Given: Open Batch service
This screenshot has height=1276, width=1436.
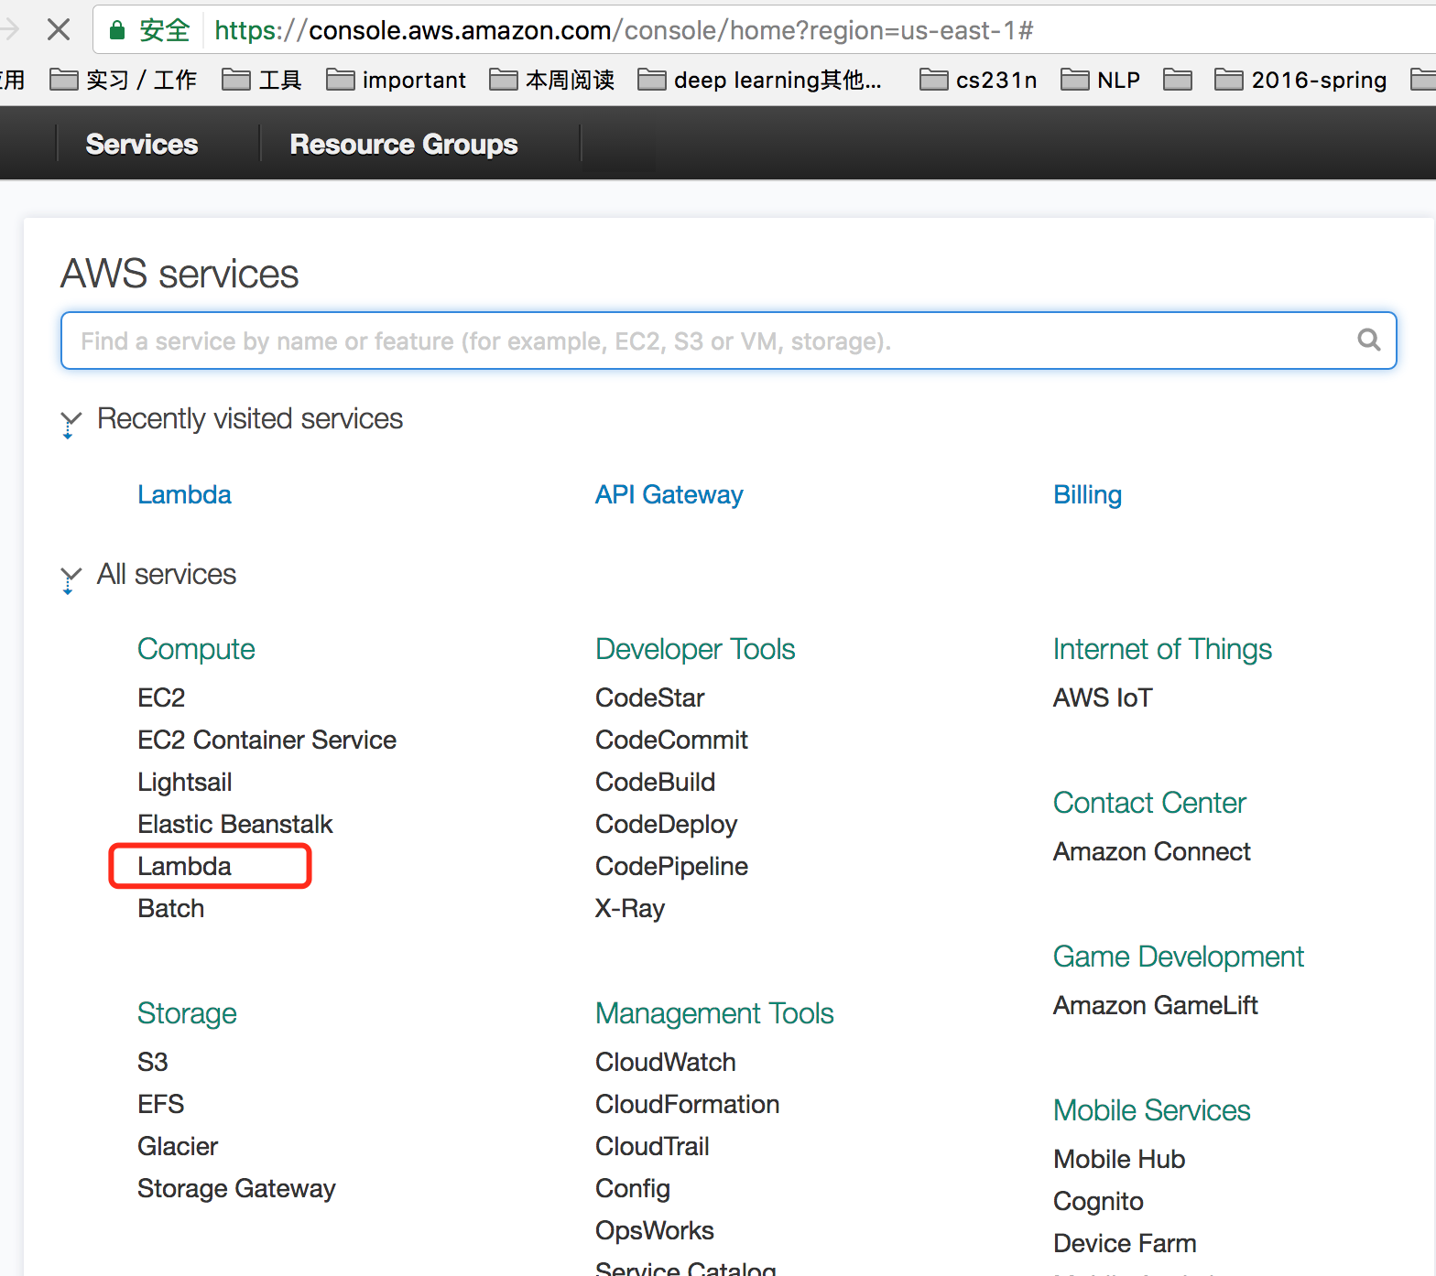Looking at the screenshot, I should [x=170, y=908].
